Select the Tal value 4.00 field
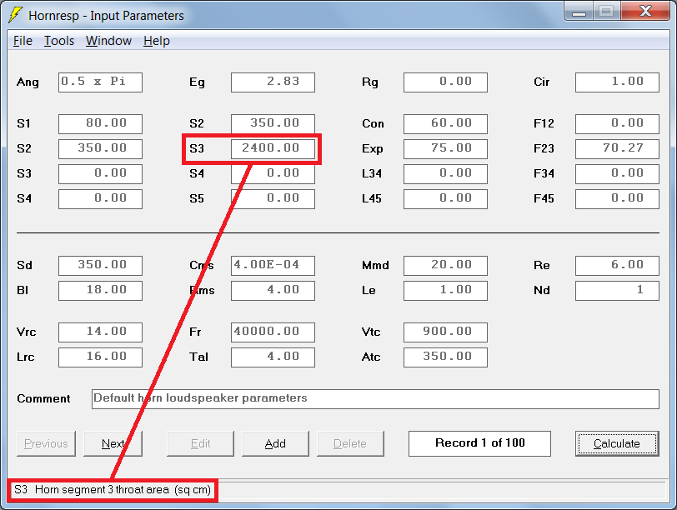 pos(273,357)
